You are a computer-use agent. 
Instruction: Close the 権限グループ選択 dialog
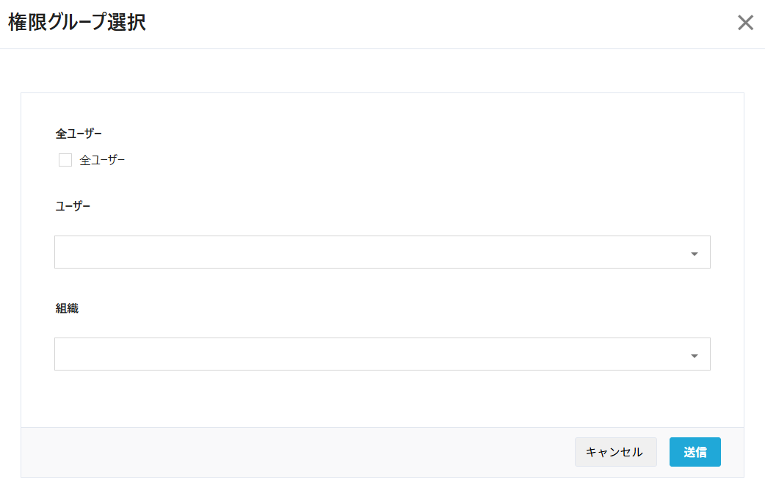745,23
